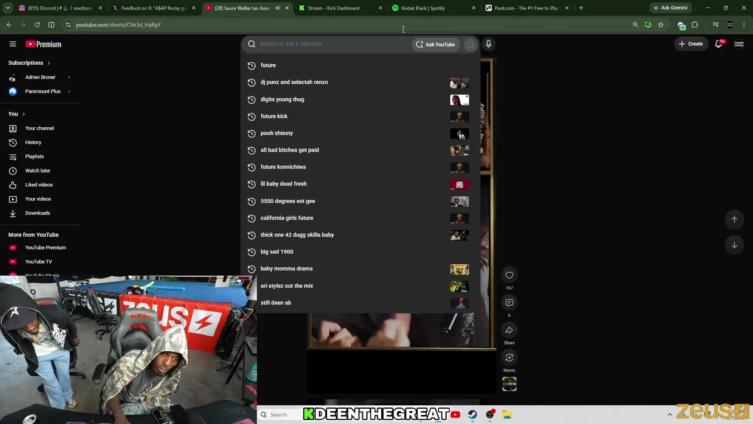The height and width of the screenshot is (424, 753).
Task: Open the browser zoom magnifier icon
Action: pyautogui.click(x=635, y=25)
